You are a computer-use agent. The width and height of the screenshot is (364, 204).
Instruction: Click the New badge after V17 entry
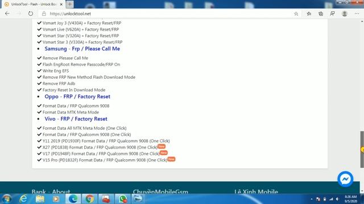(164, 152)
